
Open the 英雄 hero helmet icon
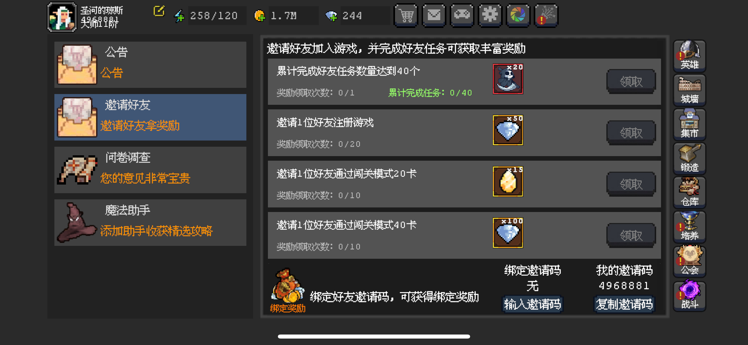point(689,56)
